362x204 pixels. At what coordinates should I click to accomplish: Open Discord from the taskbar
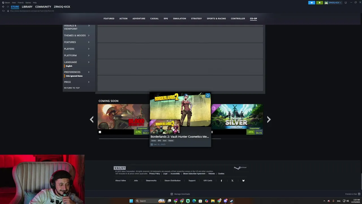tap(225, 201)
